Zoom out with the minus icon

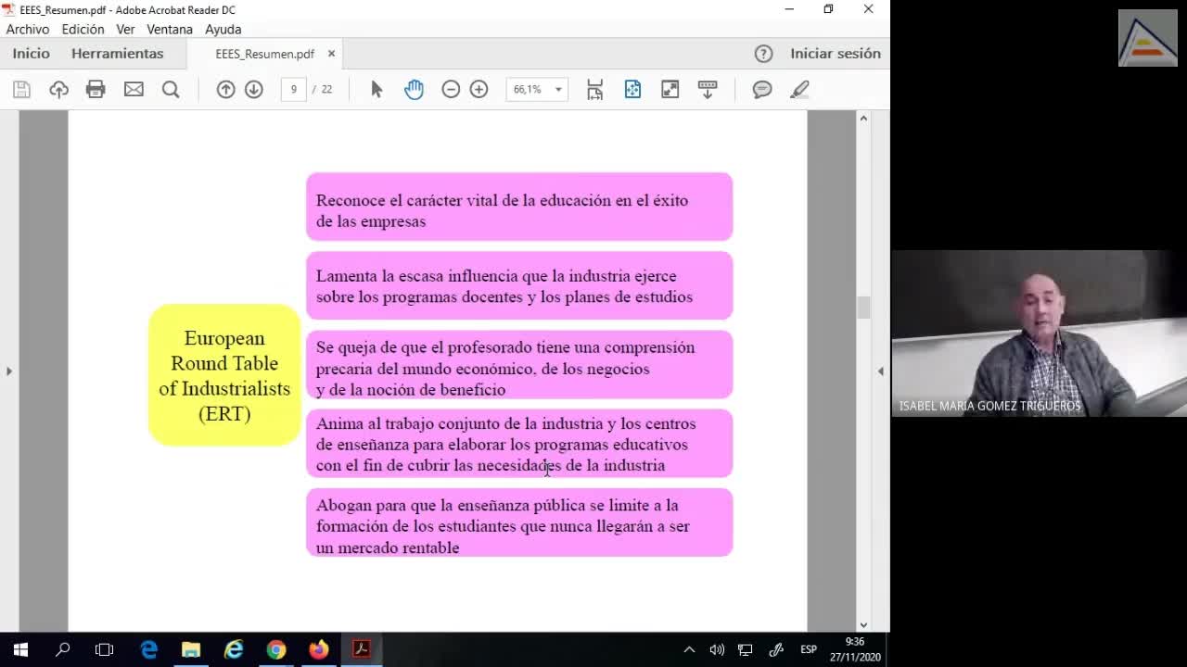(451, 89)
